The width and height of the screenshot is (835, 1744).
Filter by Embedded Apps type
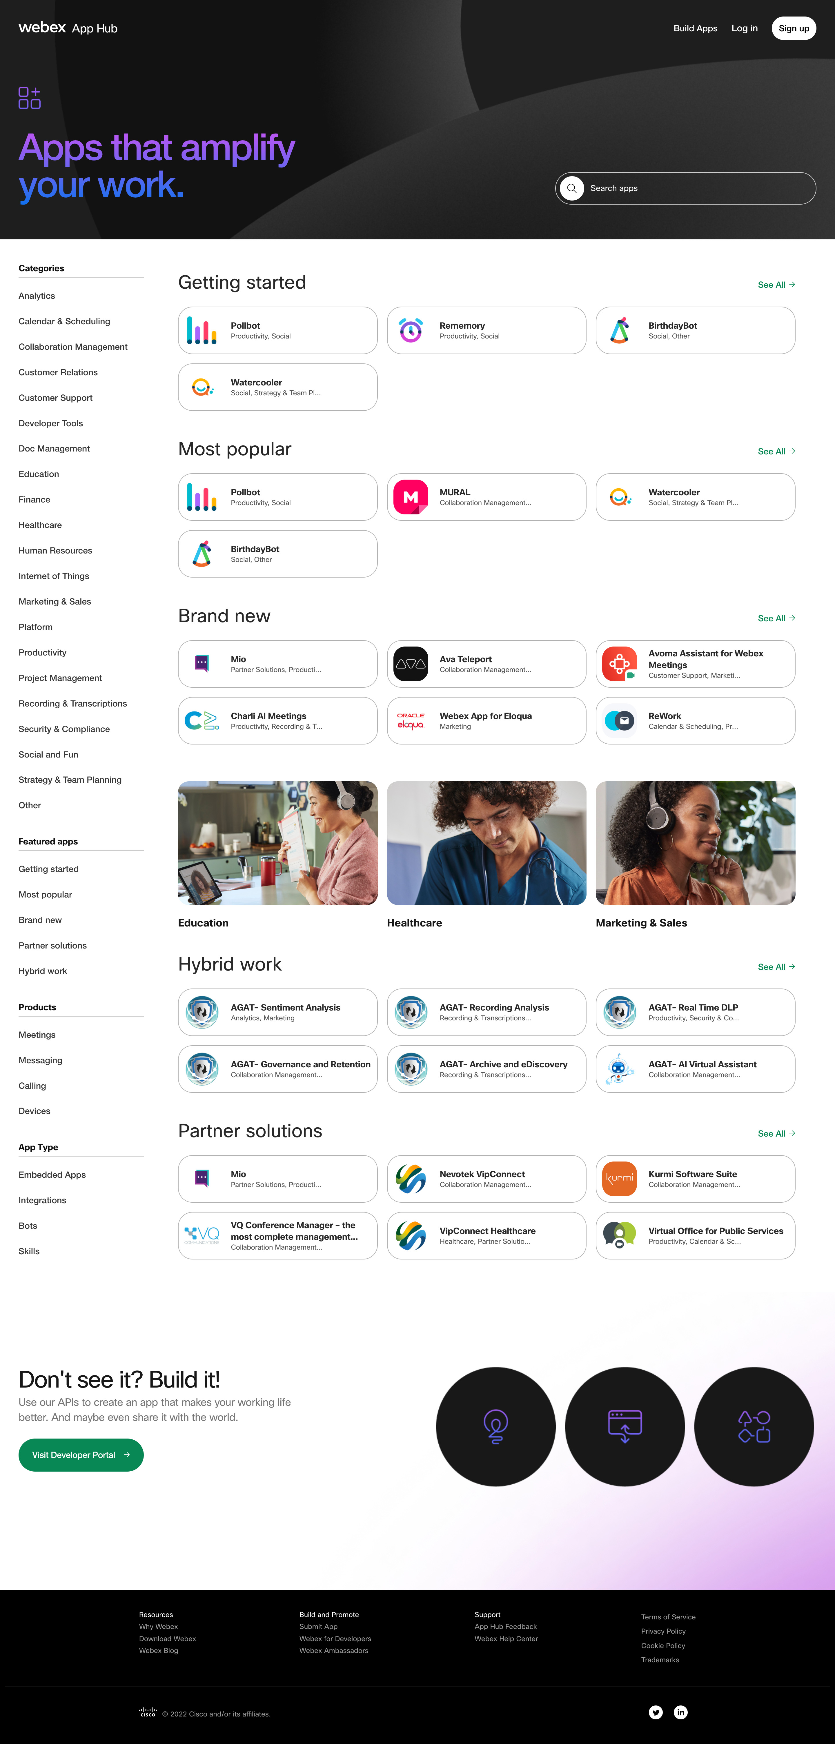coord(52,1175)
